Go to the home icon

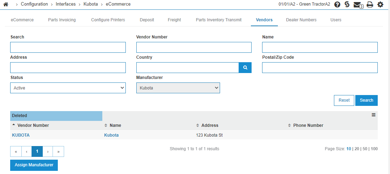coord(6,4)
